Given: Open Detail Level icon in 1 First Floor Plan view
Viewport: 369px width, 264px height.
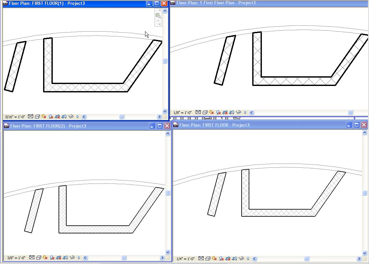Looking at the screenshot, I should pyautogui.click(x=198, y=112).
